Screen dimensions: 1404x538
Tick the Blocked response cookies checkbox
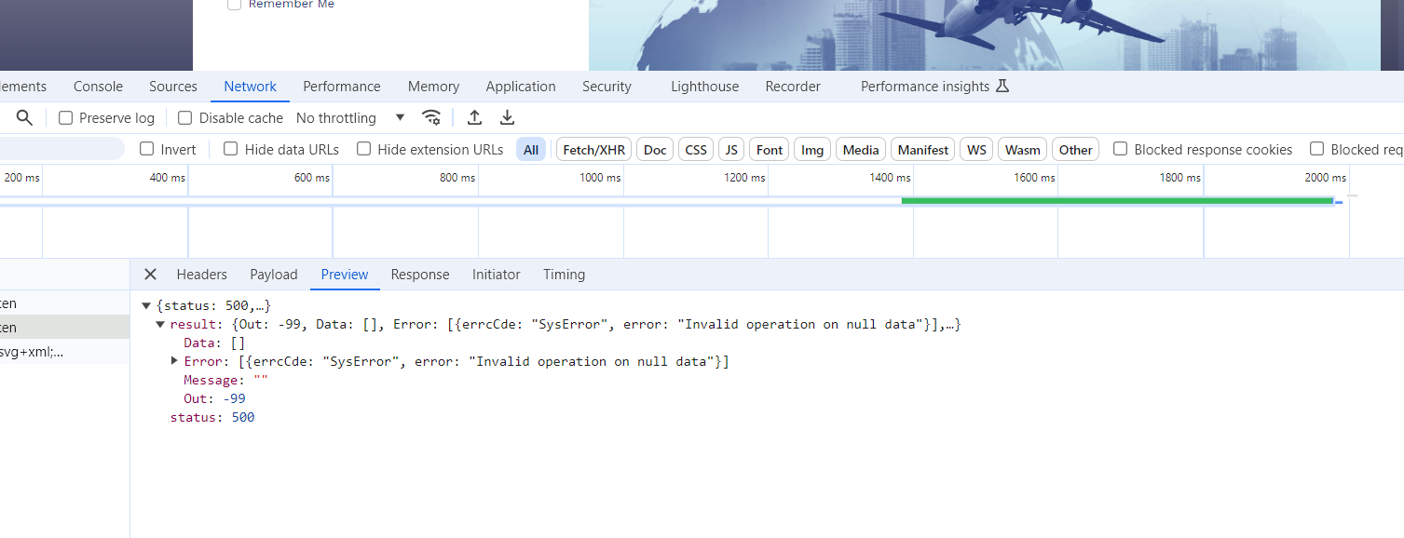(1121, 149)
